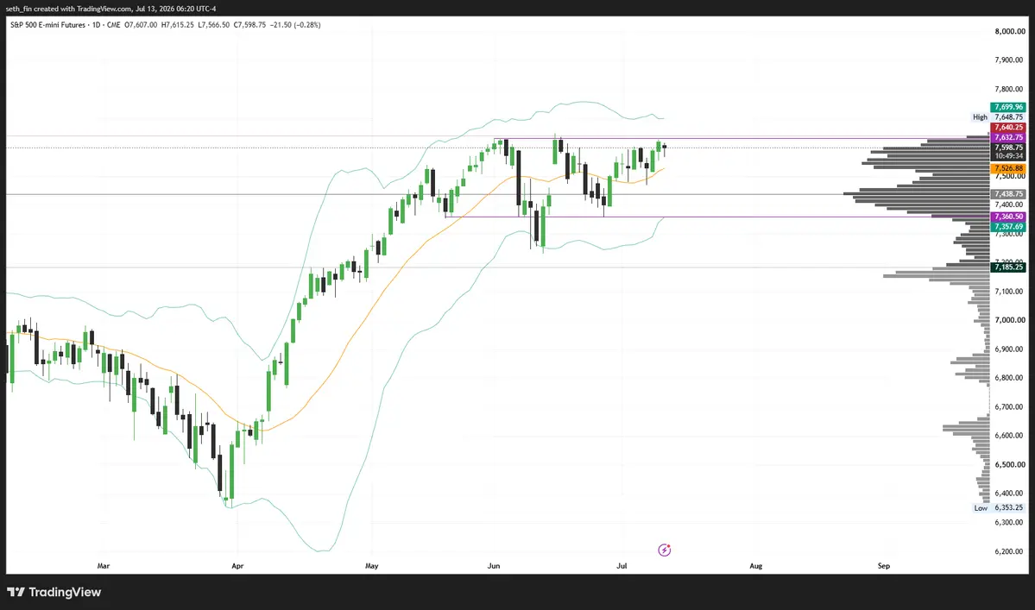Open the TradingView logo at bottom left
Viewport: 1035px width, 610px height.
point(54,592)
